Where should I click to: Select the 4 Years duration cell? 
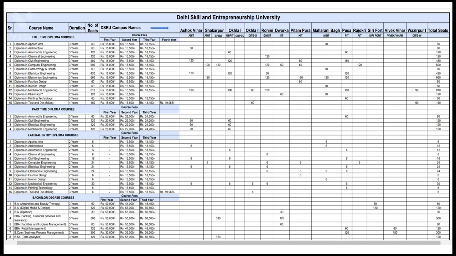pos(73,103)
